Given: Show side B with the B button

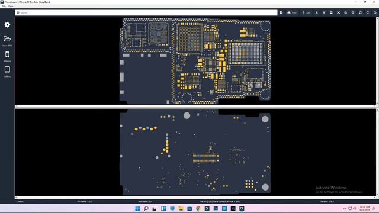Looking at the screenshot, I should coord(324,12).
